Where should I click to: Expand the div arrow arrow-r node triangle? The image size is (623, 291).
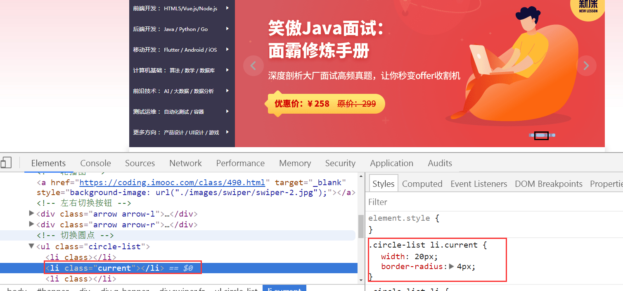[31, 224]
